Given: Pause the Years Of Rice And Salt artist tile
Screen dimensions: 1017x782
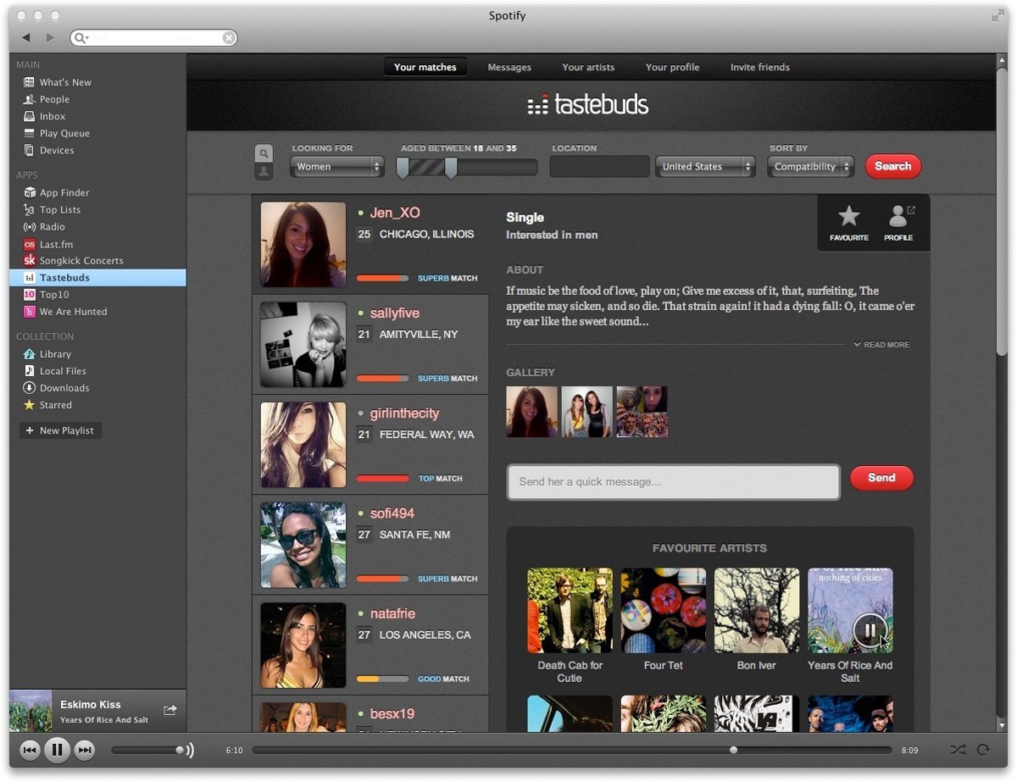Looking at the screenshot, I should [x=870, y=629].
